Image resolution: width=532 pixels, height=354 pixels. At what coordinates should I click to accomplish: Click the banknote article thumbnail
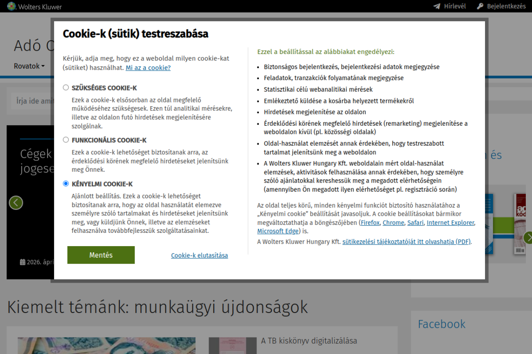[x=106, y=346]
